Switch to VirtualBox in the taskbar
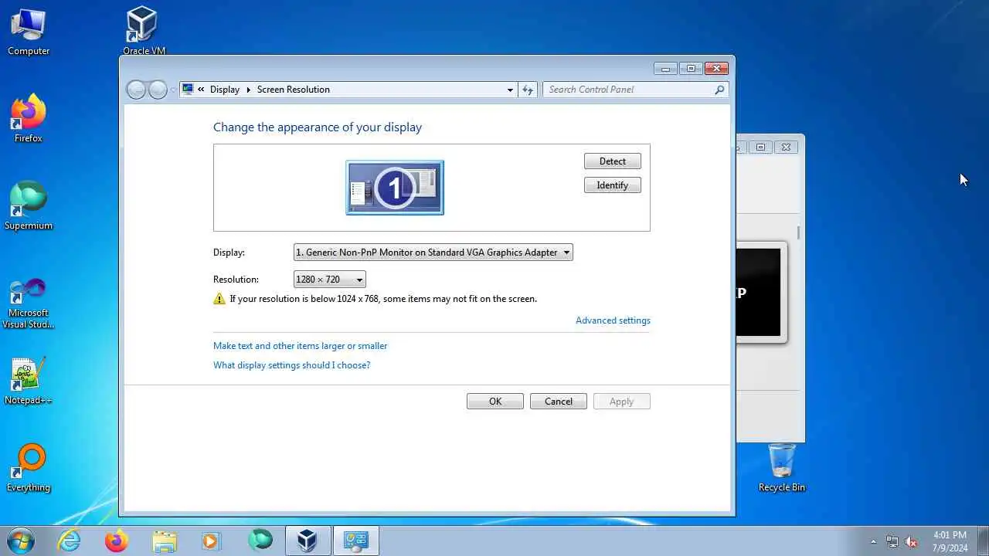This screenshot has height=556, width=989. (x=308, y=541)
